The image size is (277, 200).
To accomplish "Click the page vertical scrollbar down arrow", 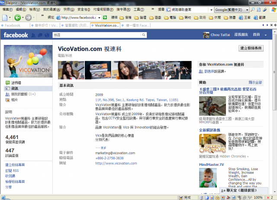I will pyautogui.click(x=274, y=192).
